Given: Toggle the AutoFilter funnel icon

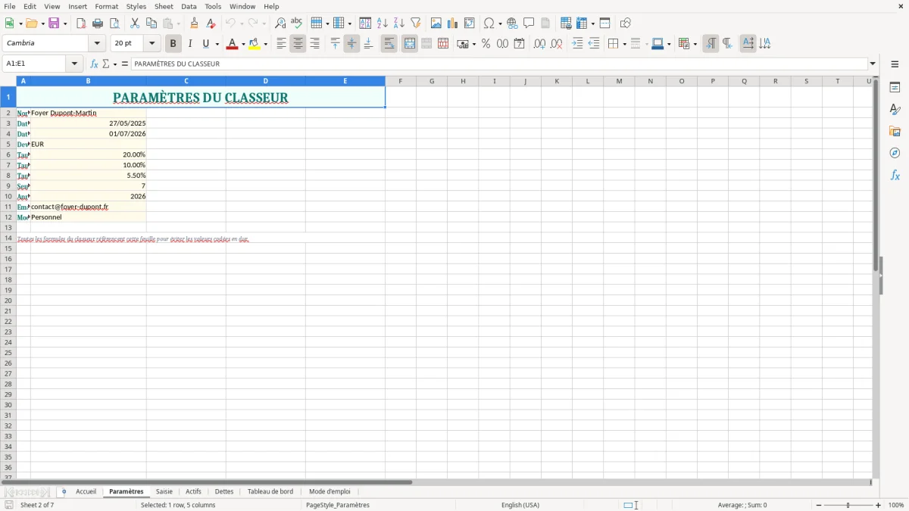Looking at the screenshot, I should point(416,23).
